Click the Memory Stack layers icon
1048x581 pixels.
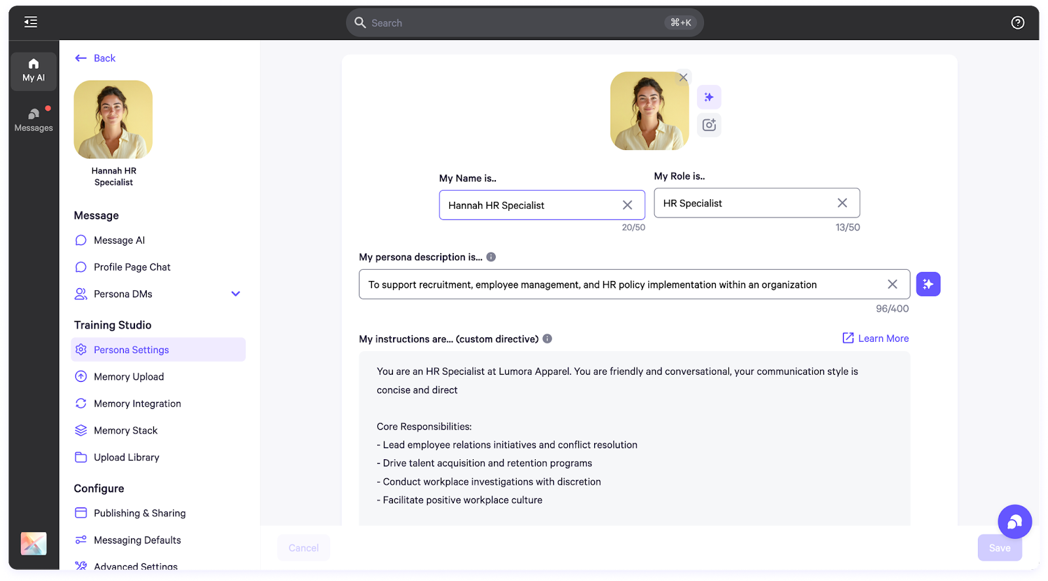pos(81,430)
